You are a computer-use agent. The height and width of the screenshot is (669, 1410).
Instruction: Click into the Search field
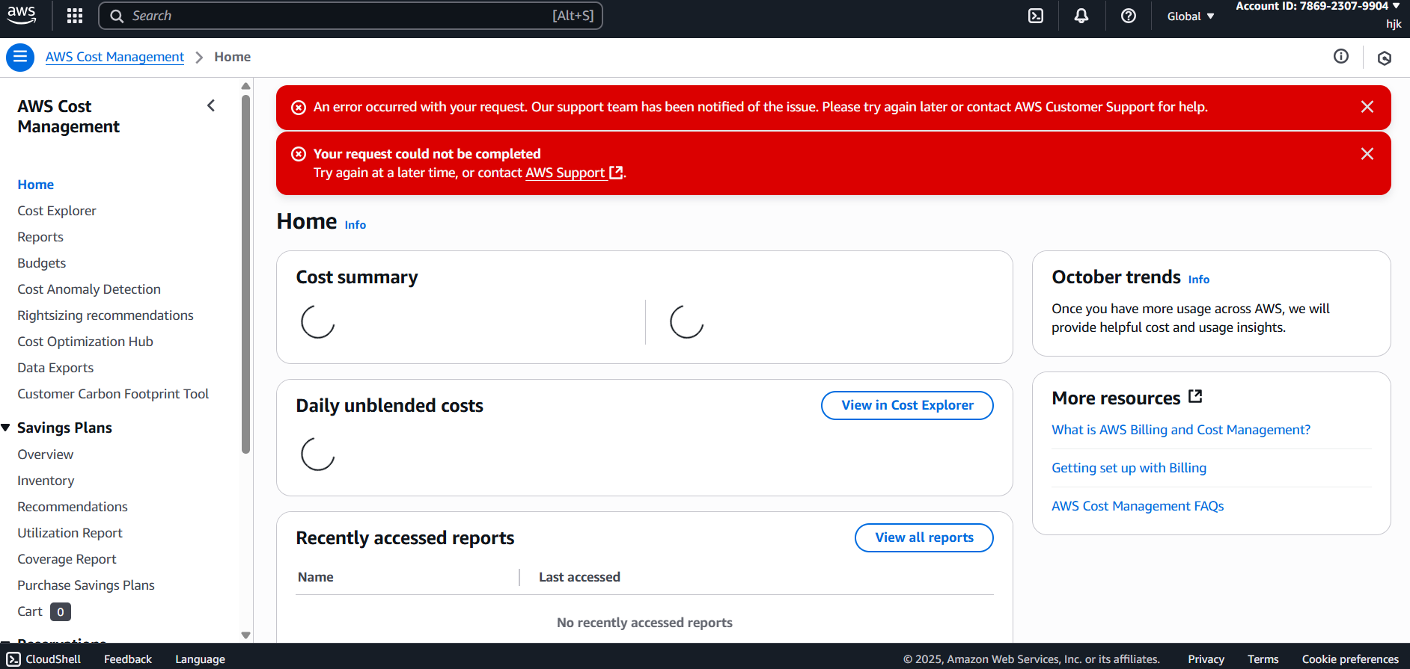coord(350,16)
